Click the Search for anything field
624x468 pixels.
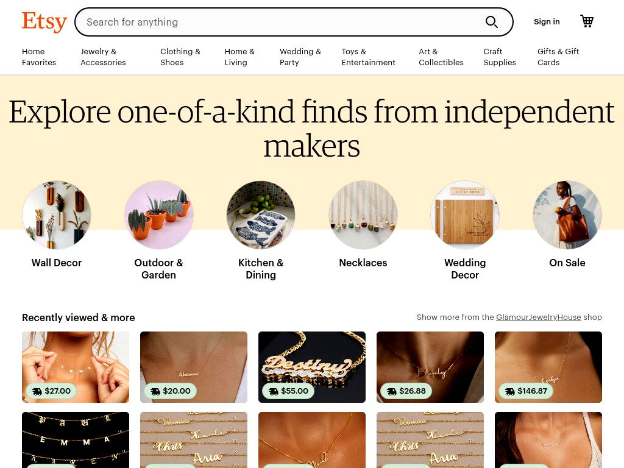click(278, 22)
